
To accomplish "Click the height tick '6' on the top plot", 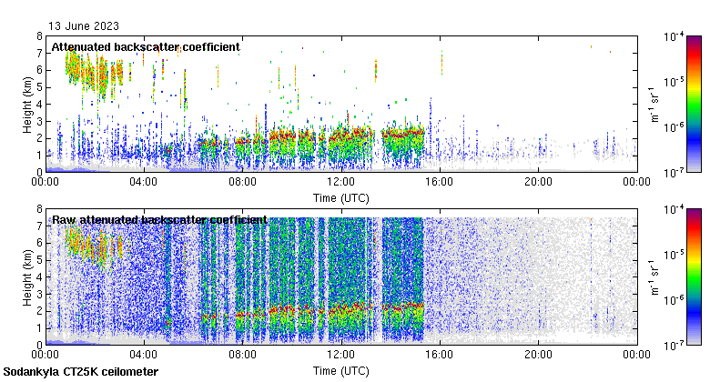I will [x=39, y=70].
